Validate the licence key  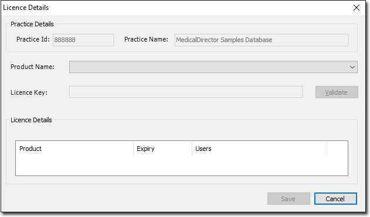337,92
